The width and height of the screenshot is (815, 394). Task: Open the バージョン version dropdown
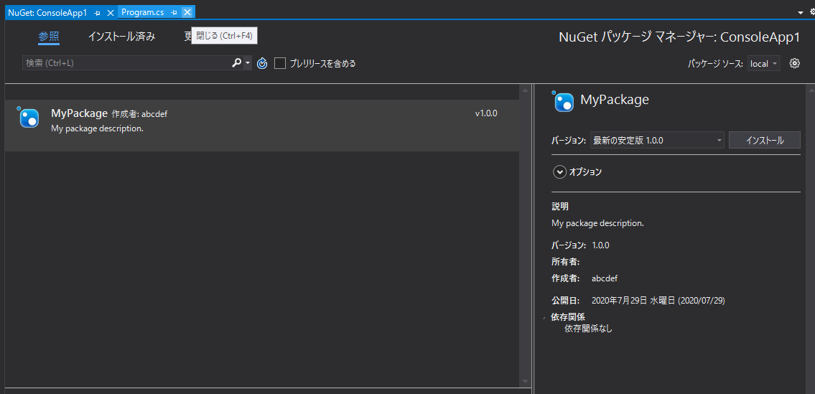[658, 141]
